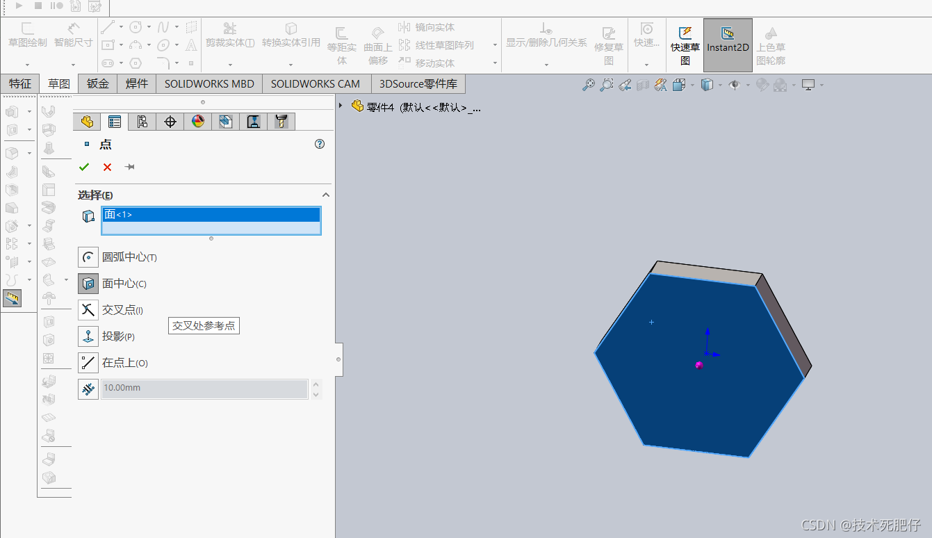Screen dimensions: 932x538
Task: Click the Zoom to Fit icon
Action: 589,85
